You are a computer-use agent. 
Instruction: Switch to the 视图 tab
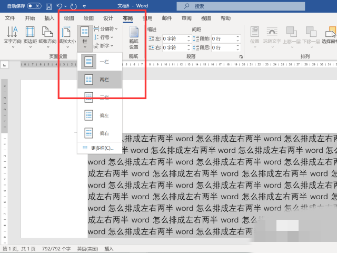(x=206, y=18)
